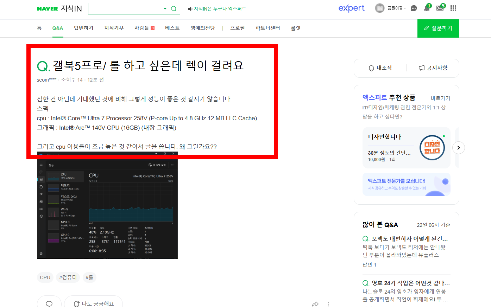The height and width of the screenshot is (307, 491).
Task: Open the 엑스퍼트 전문가를 모십니다 banner
Action: click(x=407, y=184)
